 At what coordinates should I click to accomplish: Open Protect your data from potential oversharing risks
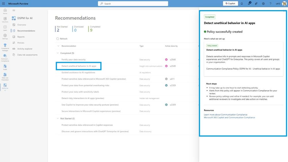(x=85, y=85)
